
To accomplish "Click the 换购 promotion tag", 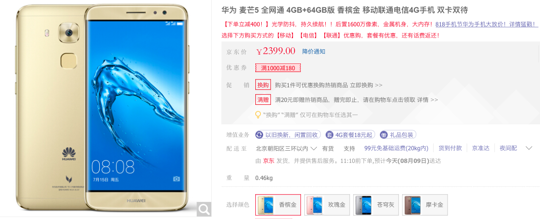I will pos(263,85).
